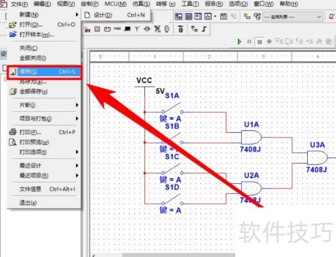Select 保存(S) Ctrl+S menu entry
This screenshot has height=257, width=336.
[45, 72]
